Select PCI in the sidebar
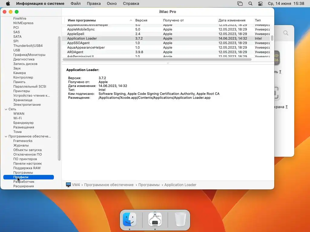Image resolution: width=310 pixels, height=232 pixels. click(16, 27)
